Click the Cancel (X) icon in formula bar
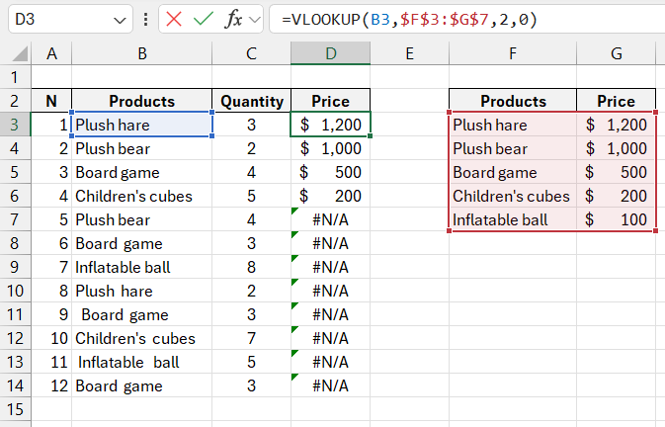The width and height of the screenshot is (665, 427). click(x=174, y=19)
